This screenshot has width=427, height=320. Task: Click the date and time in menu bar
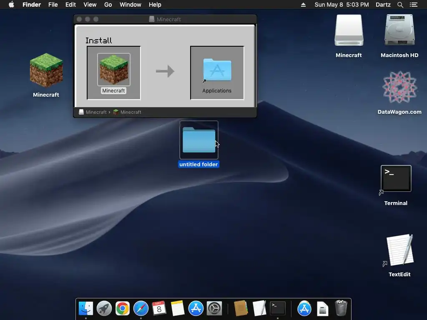(342, 5)
